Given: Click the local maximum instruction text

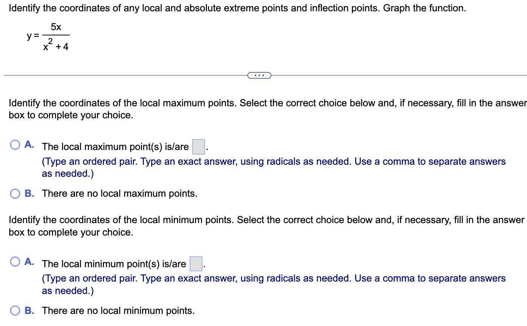Looking at the screenshot, I should pos(264,109).
